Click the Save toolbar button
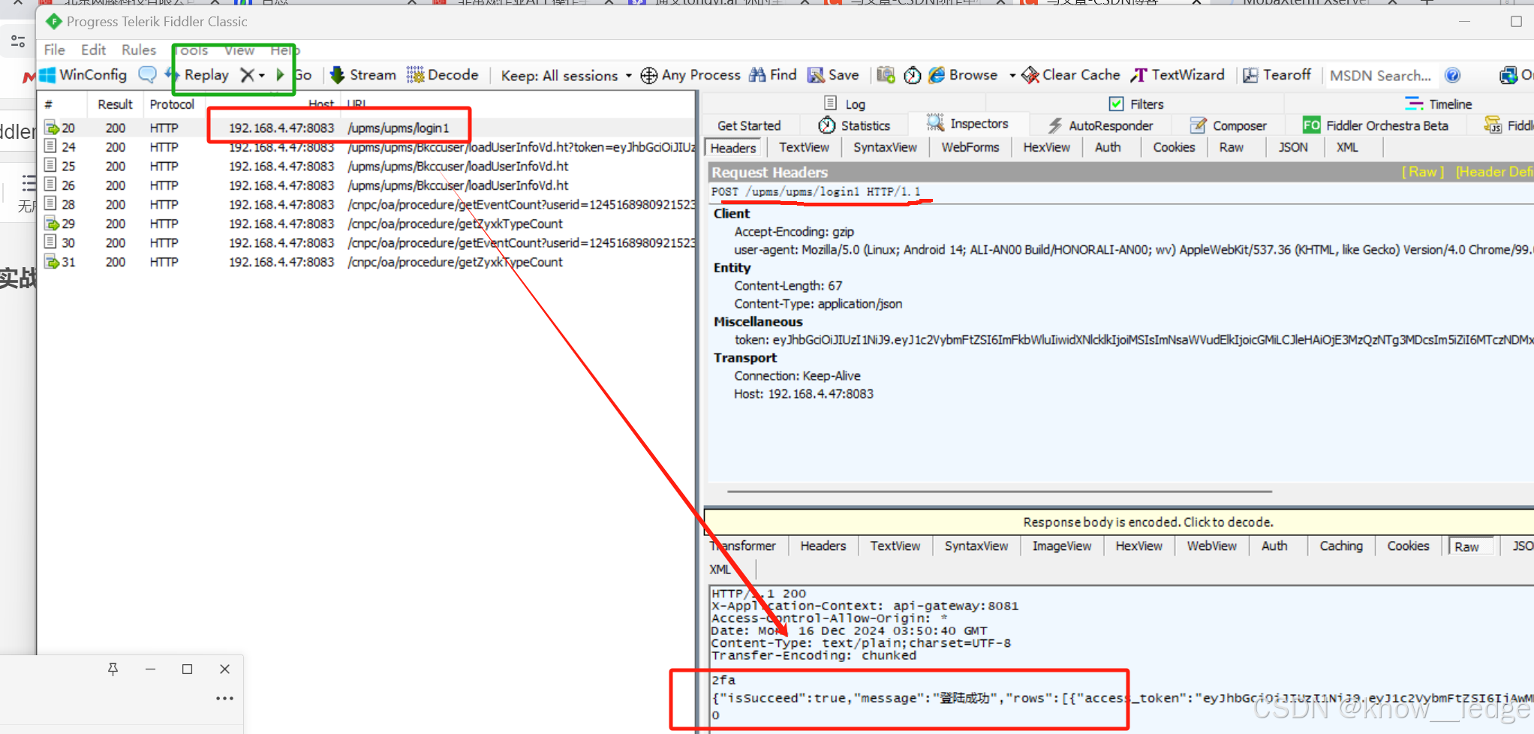The image size is (1534, 734). [833, 75]
